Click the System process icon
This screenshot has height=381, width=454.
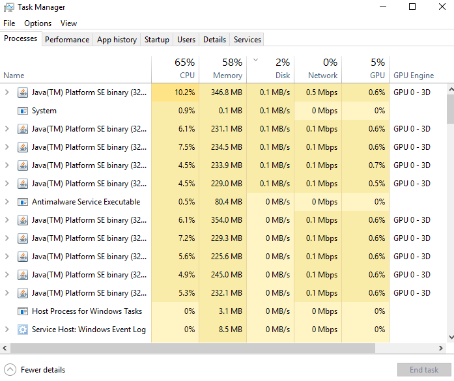tap(23, 111)
